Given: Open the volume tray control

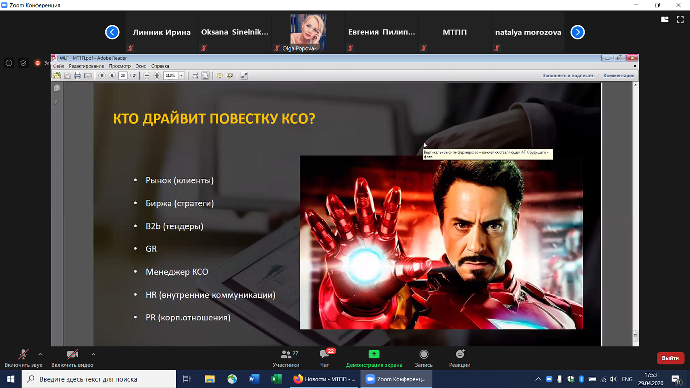Looking at the screenshot, I should [613, 379].
